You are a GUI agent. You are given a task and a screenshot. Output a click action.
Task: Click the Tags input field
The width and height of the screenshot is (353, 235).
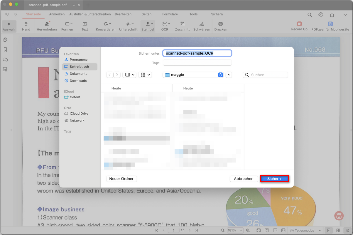[197, 63]
